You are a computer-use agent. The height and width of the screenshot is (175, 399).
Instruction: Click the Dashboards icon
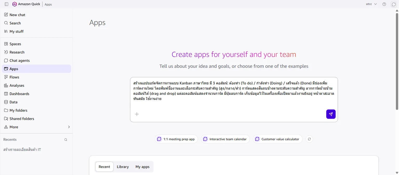(x=6, y=94)
